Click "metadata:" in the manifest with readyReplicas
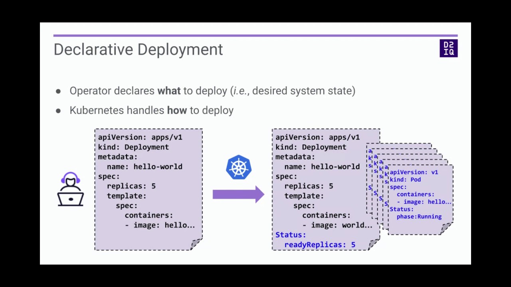This screenshot has width=511, height=287. 295,157
